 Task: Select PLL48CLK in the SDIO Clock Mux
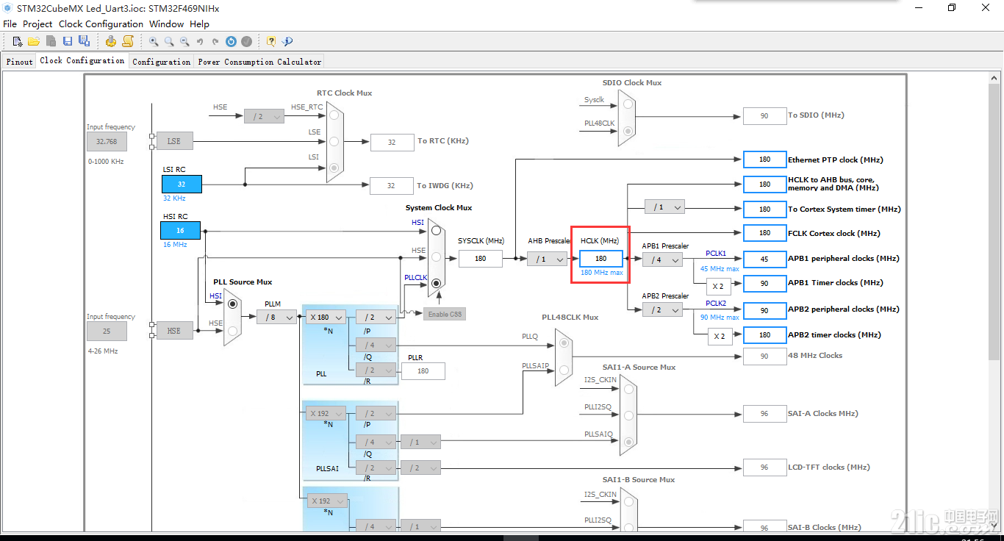(x=627, y=131)
